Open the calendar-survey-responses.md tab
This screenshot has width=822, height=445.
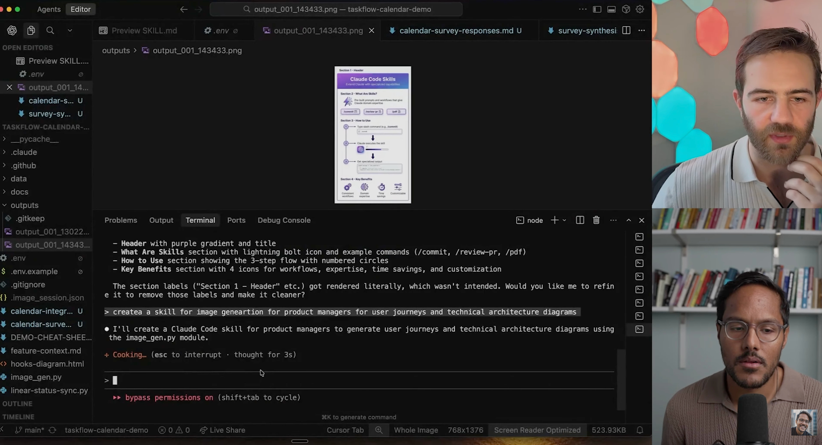(x=456, y=30)
